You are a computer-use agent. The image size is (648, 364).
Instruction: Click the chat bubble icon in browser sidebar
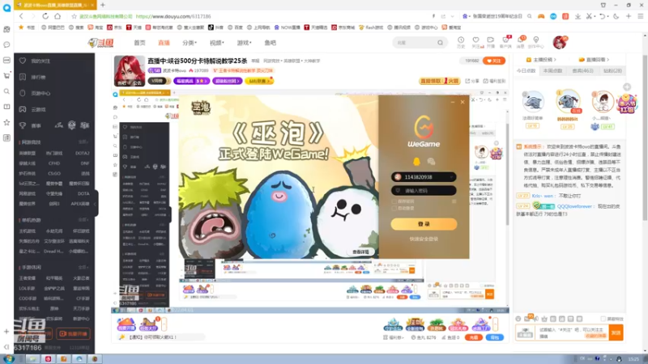(x=6, y=44)
